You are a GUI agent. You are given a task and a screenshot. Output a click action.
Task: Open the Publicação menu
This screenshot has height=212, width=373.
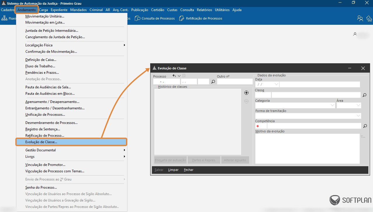coord(140,10)
